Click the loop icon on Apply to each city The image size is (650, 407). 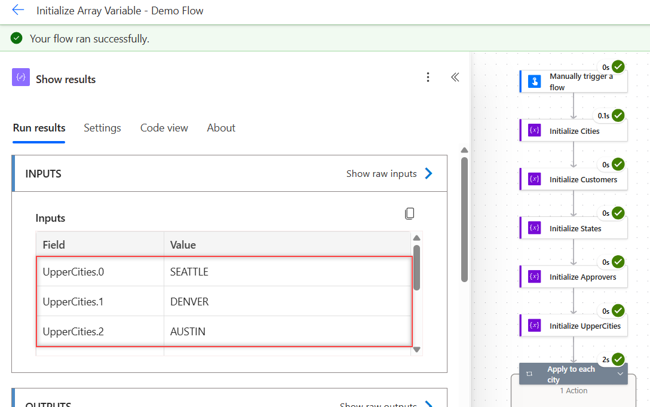tap(529, 374)
